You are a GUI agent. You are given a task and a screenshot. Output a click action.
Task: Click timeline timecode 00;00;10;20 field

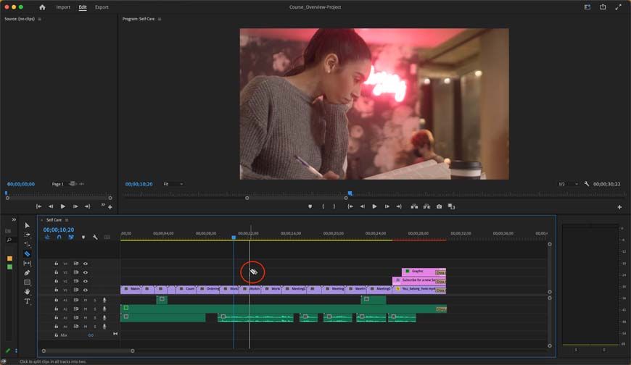point(59,230)
